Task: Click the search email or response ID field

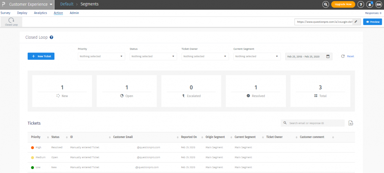Action: pos(312,123)
